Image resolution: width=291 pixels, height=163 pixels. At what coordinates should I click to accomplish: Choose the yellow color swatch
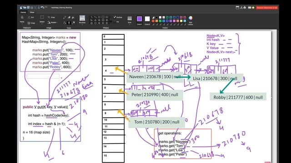click(x=181, y=21)
